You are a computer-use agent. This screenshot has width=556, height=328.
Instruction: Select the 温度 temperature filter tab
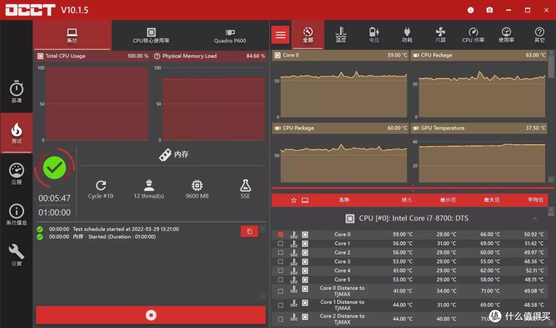tap(341, 34)
